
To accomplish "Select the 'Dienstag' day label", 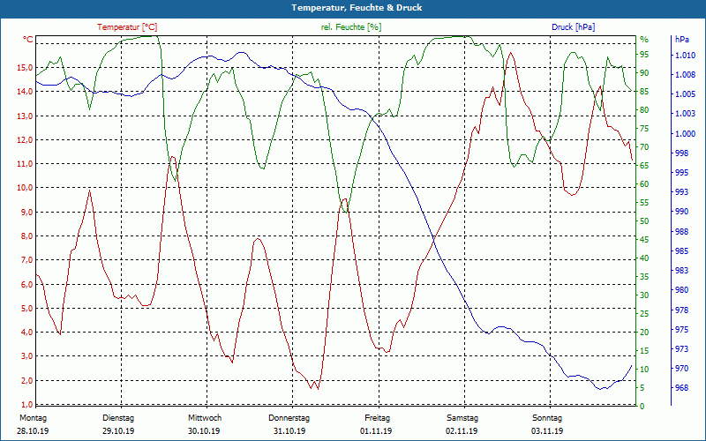I will coord(118,418).
